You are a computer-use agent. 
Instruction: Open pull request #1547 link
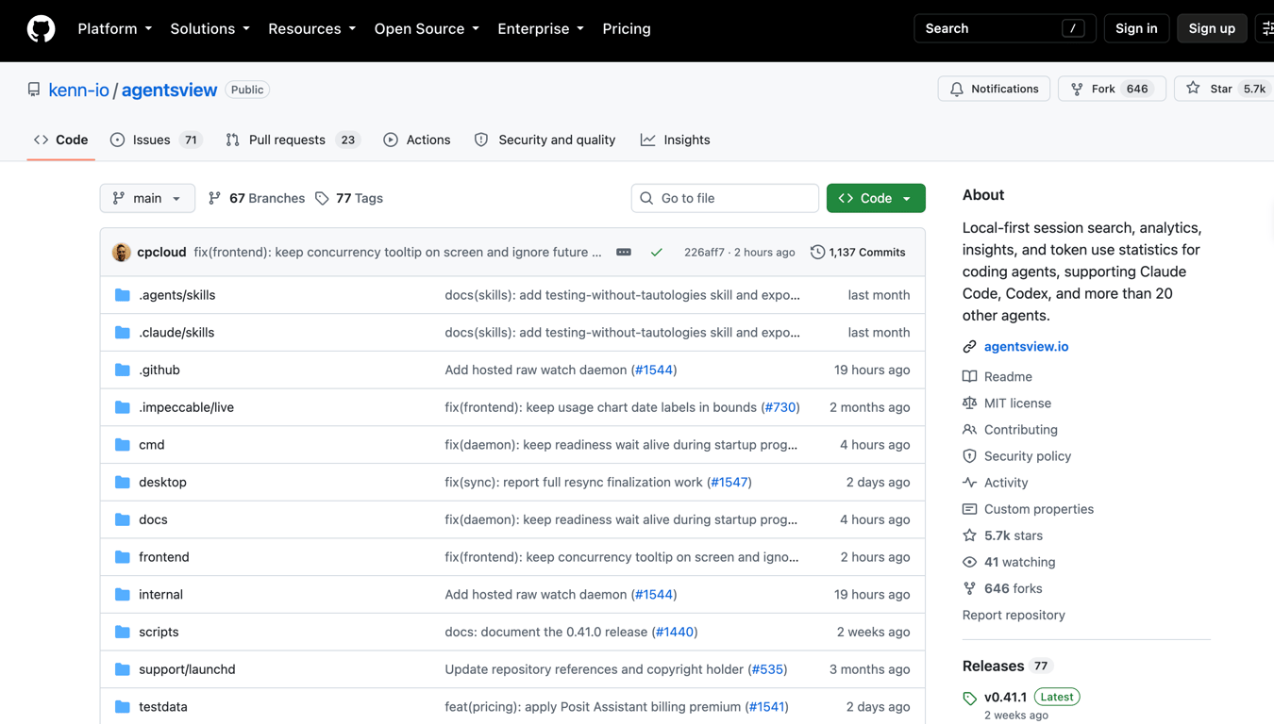(729, 482)
